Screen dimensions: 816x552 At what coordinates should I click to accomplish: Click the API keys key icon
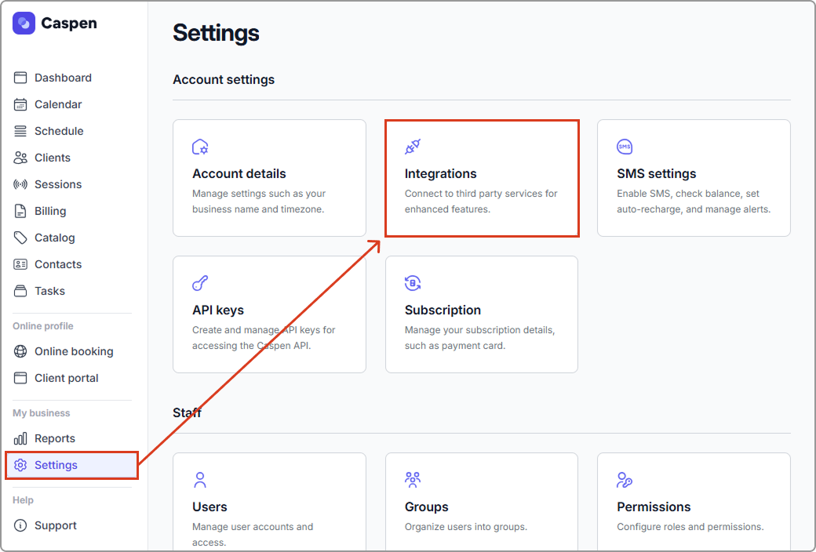point(200,283)
